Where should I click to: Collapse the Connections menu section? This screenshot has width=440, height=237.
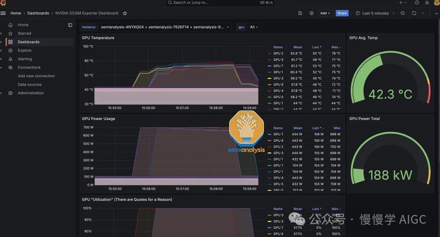click(1, 68)
